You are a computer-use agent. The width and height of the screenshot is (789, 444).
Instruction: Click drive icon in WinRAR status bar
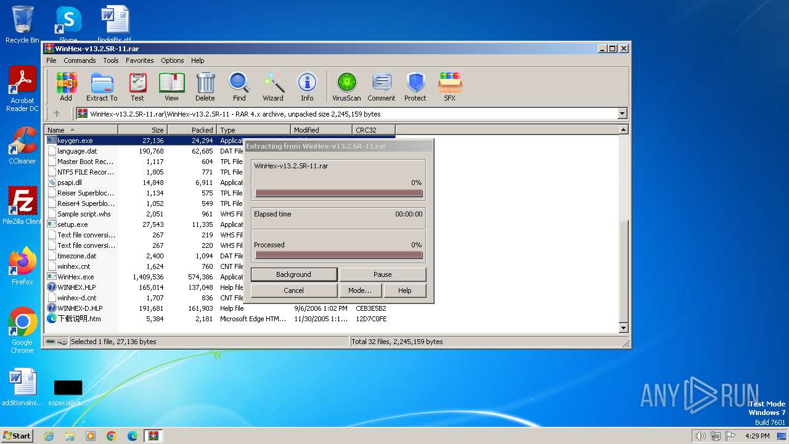[x=50, y=342]
